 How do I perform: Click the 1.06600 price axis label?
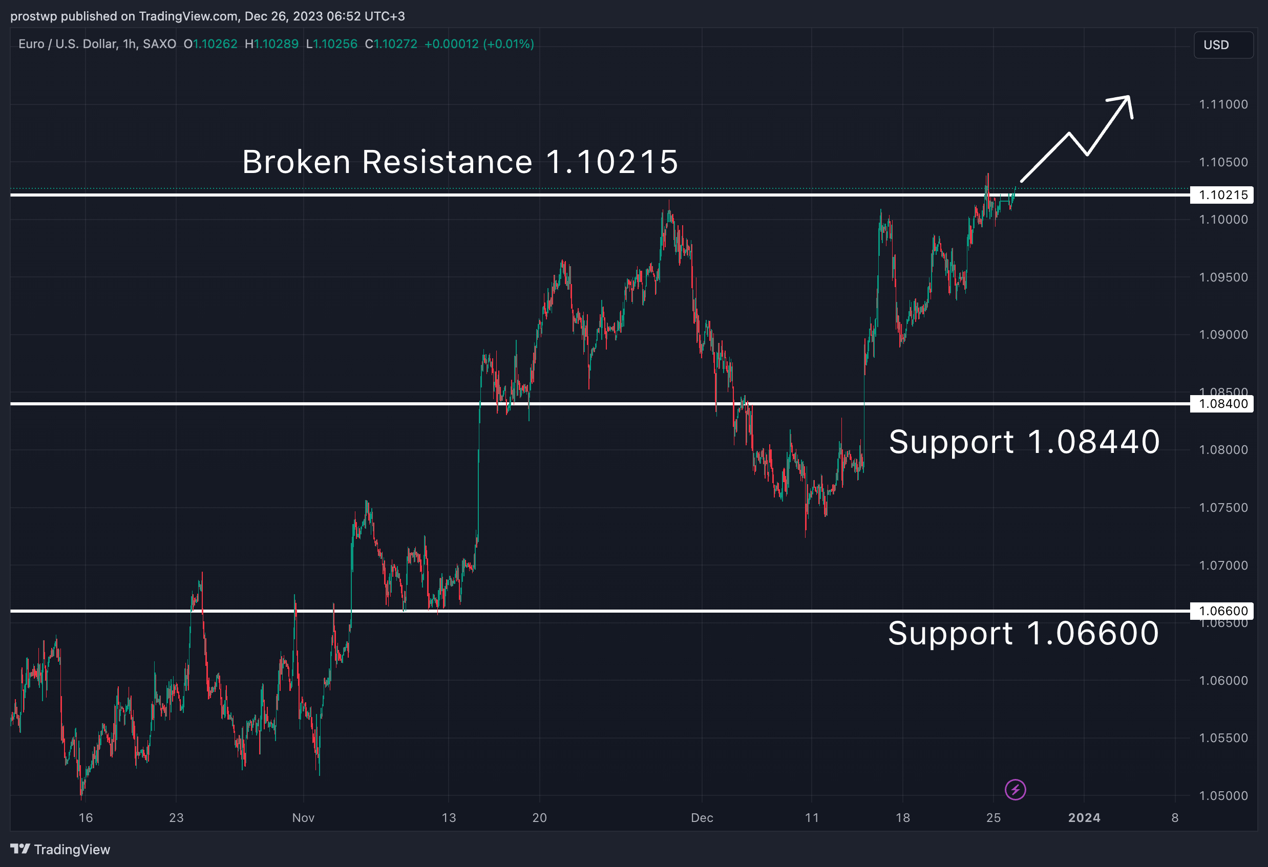pyautogui.click(x=1223, y=611)
